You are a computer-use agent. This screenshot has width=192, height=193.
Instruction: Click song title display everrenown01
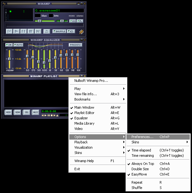click(60, 11)
